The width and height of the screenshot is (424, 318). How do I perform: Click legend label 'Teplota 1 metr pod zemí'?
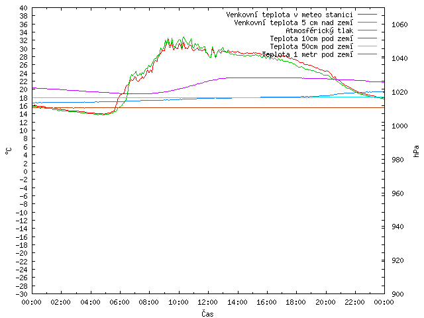(x=307, y=54)
